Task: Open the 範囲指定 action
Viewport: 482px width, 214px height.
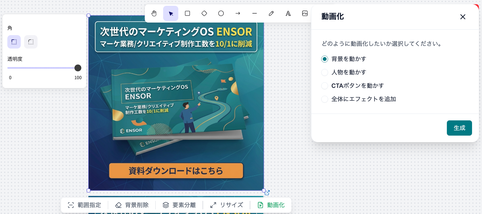Action: (x=84, y=205)
